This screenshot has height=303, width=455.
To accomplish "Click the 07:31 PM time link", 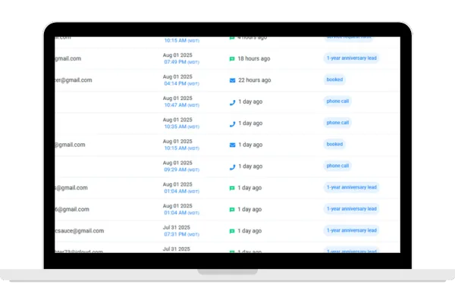I will [182, 234].
